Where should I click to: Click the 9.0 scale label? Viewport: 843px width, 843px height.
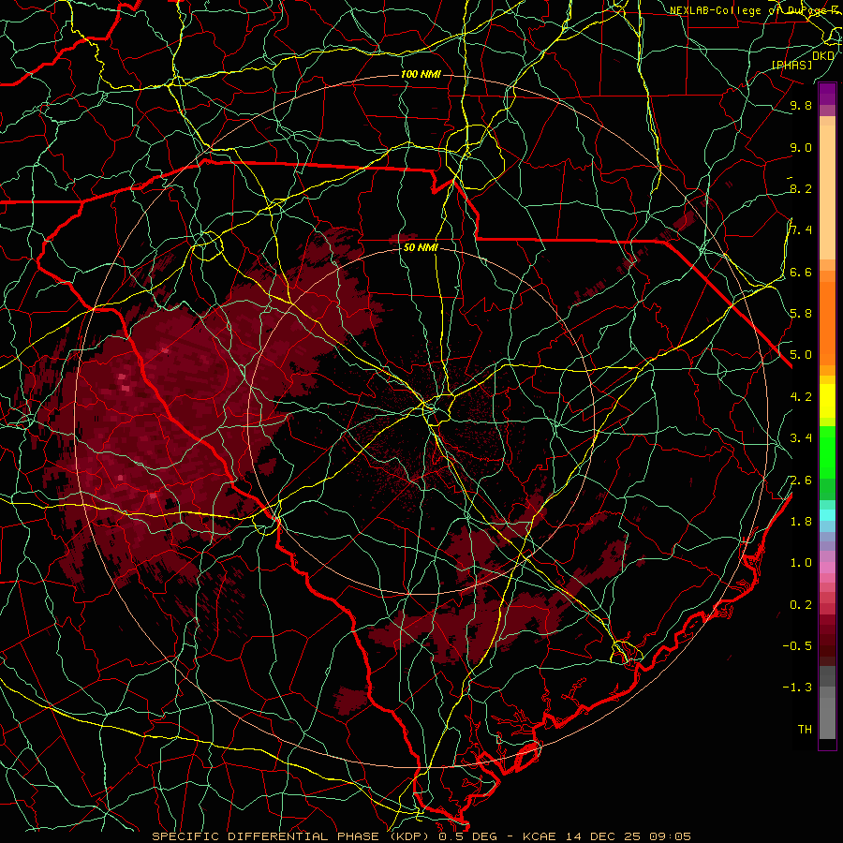click(801, 148)
